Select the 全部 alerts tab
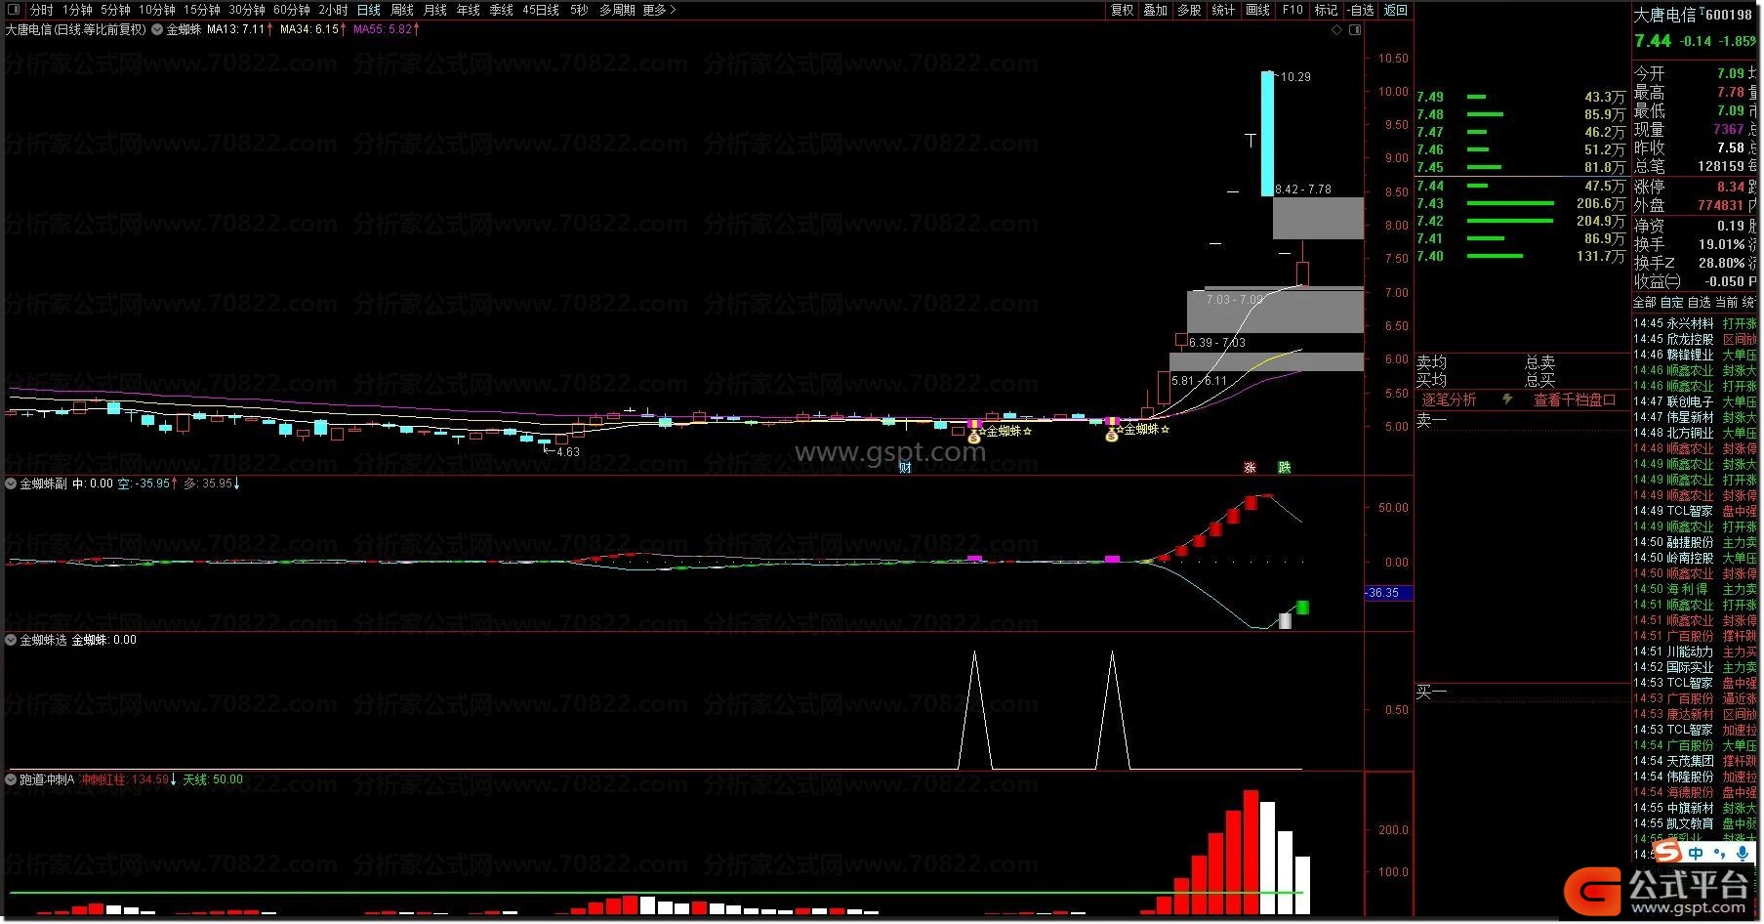This screenshot has width=1764, height=924. click(1645, 303)
